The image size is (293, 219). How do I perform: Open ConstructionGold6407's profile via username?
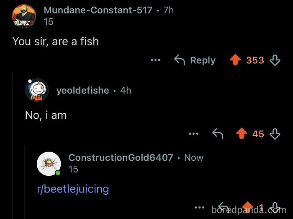click(x=121, y=158)
